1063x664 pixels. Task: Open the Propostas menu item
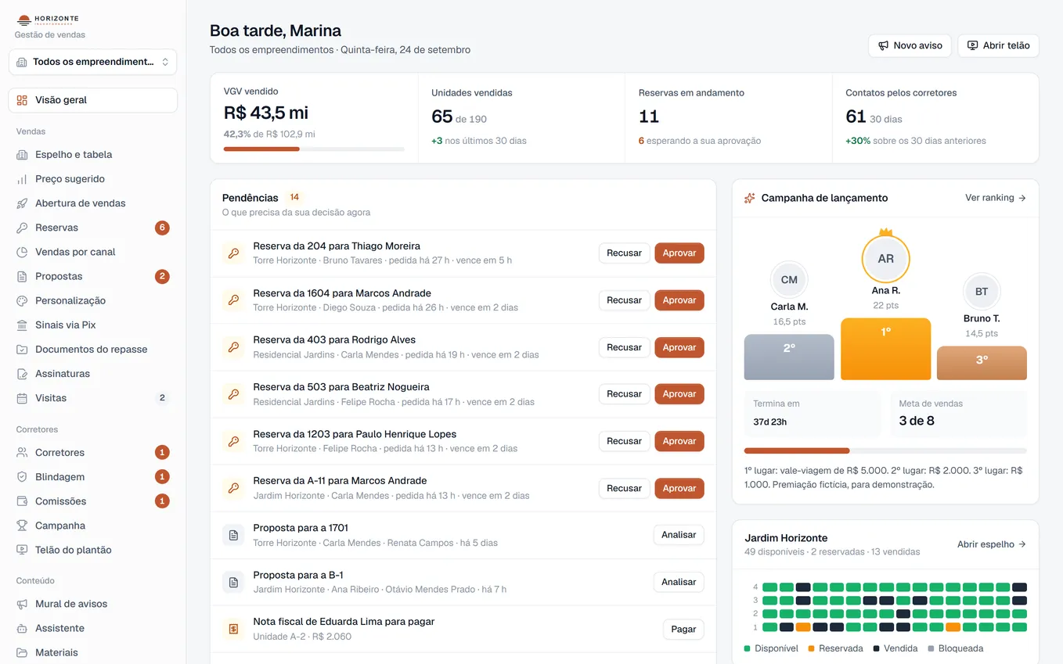coord(92,276)
